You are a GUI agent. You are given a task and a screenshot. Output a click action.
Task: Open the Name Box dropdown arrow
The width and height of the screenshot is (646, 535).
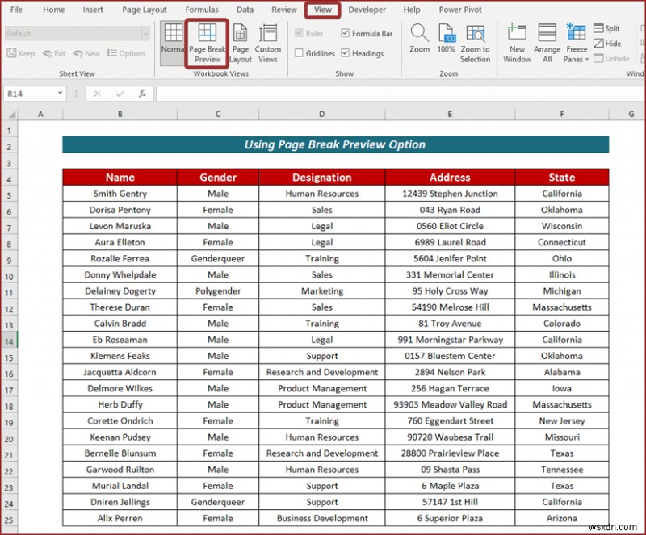[60, 94]
